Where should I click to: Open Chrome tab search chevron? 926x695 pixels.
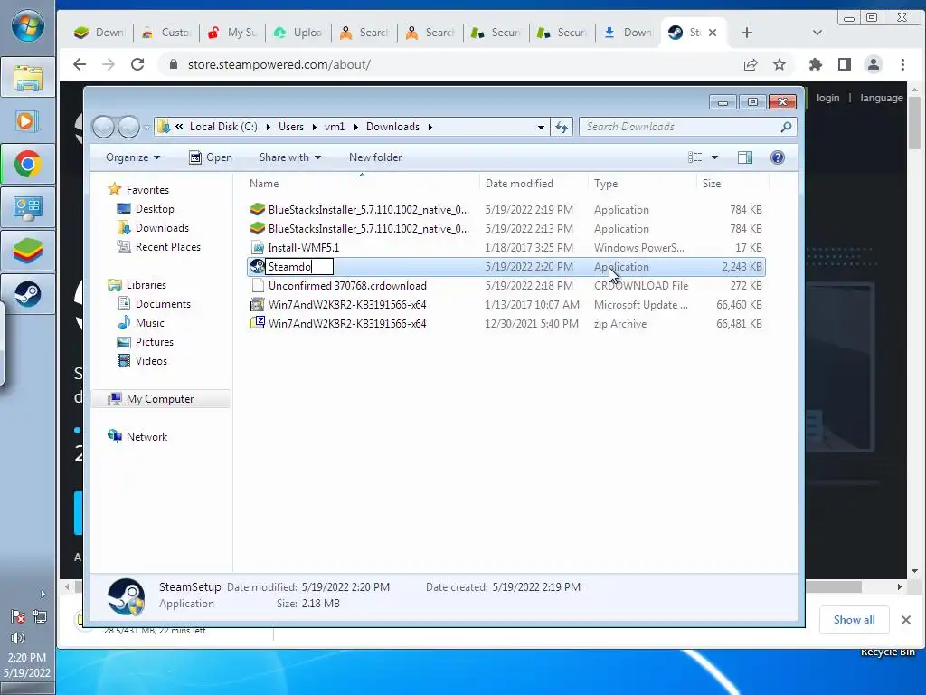[x=817, y=33]
